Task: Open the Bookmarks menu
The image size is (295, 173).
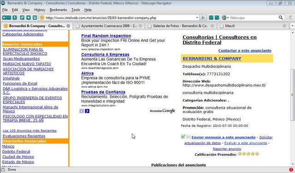Action: click(58, 10)
